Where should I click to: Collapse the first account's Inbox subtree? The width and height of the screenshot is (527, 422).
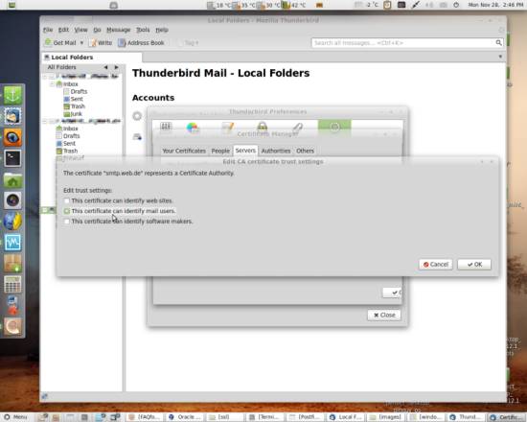point(52,84)
